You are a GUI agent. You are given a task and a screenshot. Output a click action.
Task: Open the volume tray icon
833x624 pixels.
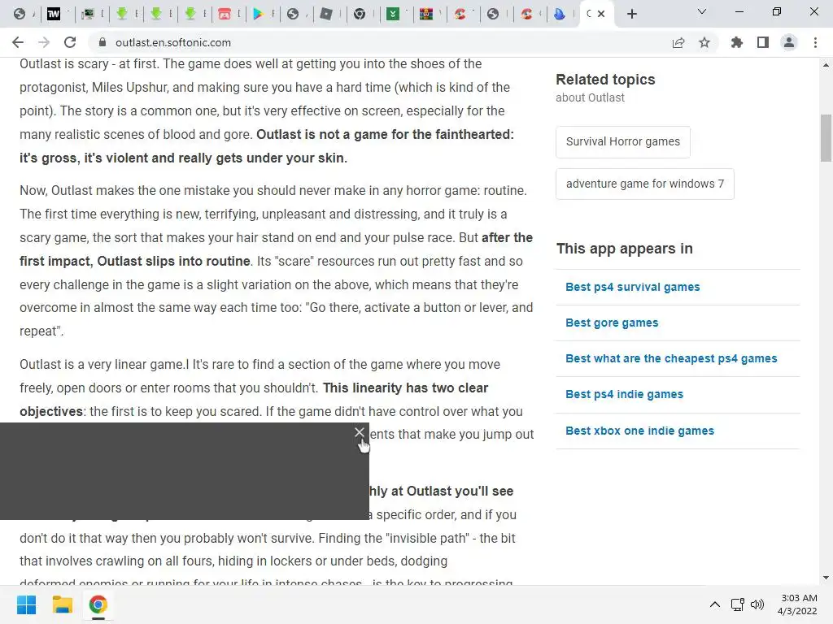click(x=757, y=604)
